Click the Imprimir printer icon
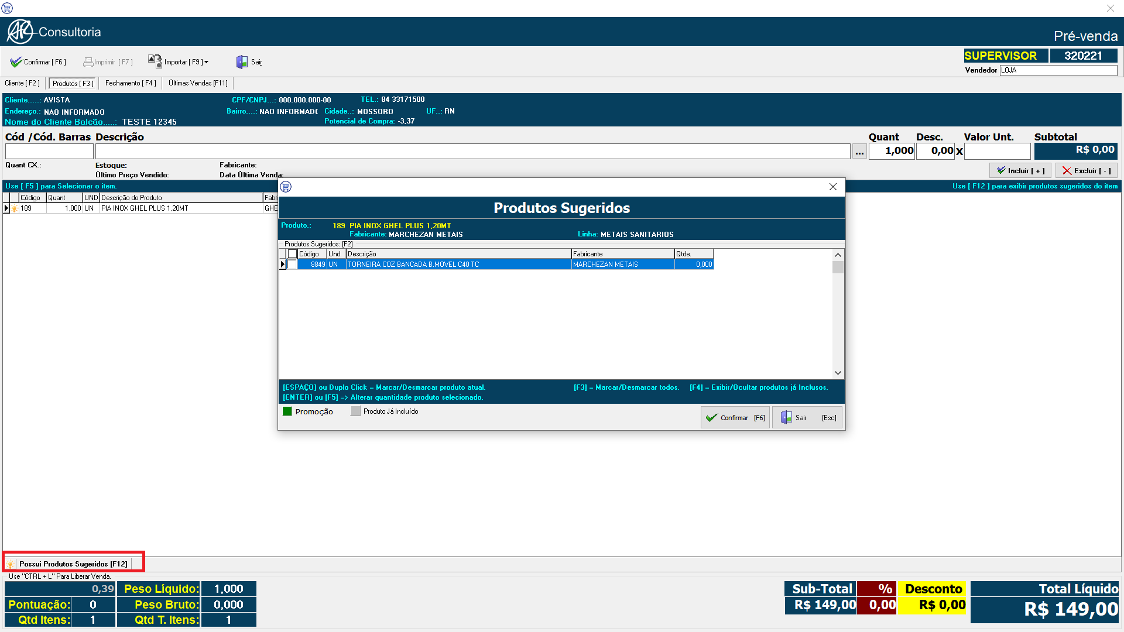 (88, 62)
